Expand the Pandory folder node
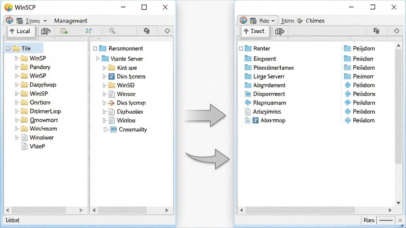Viewport: 406px width, 228px height. pos(17,67)
